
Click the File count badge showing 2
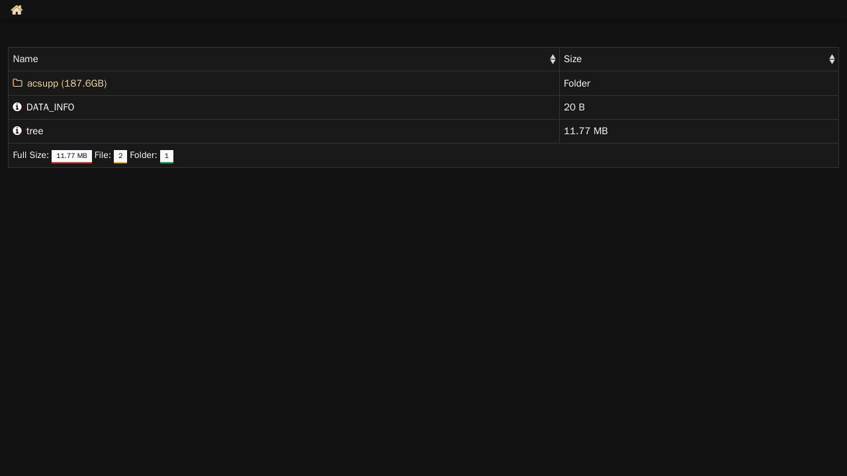(x=120, y=156)
